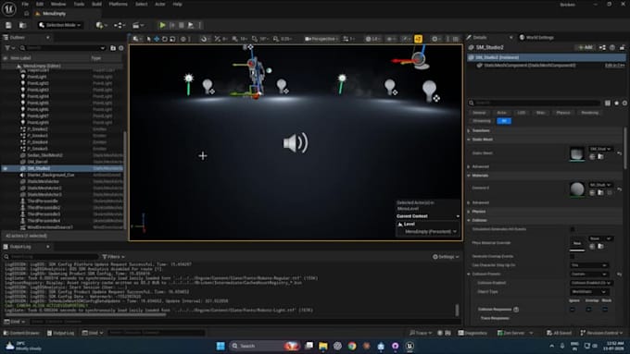This screenshot has width=630, height=354.
Task: Click the Edit in C++ link
Action: coord(615,66)
